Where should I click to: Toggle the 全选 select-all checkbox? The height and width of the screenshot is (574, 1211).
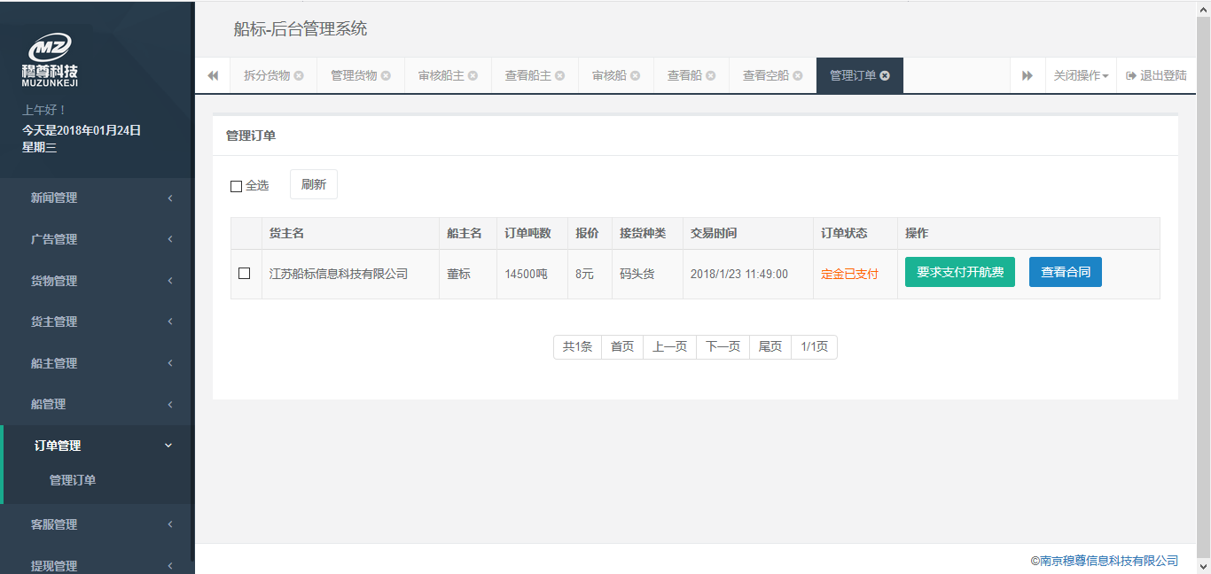236,186
